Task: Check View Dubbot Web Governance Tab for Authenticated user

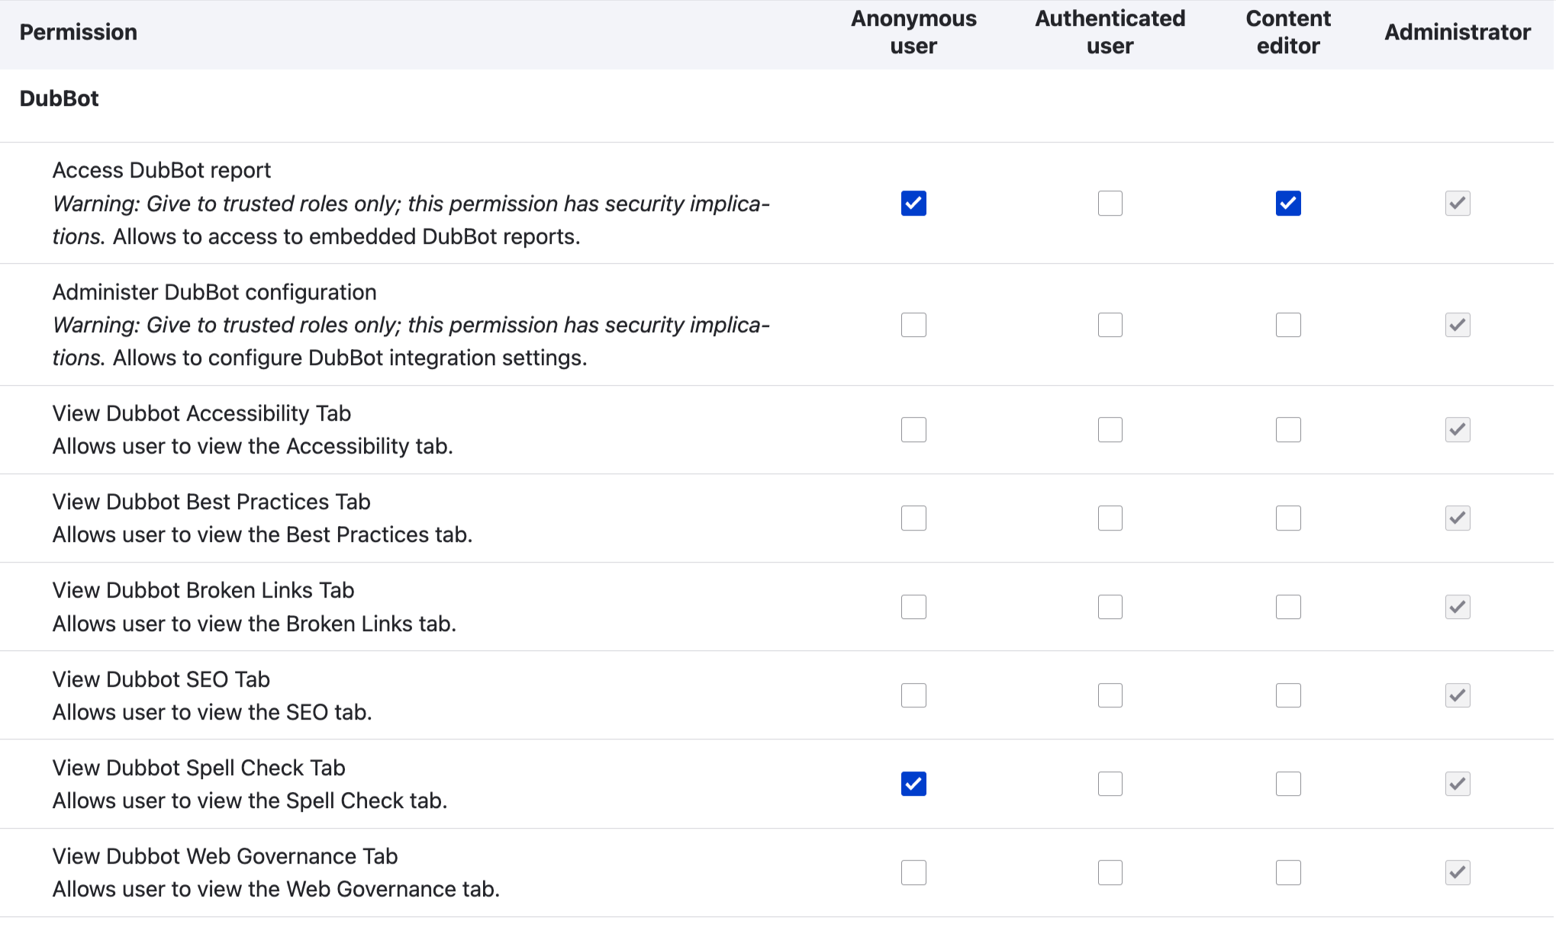Action: (x=1110, y=871)
